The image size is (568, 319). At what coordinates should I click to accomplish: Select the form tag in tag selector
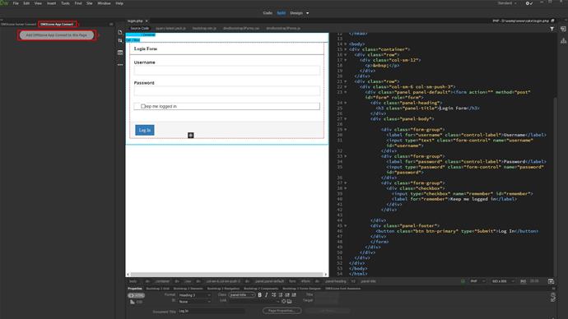pos(292,281)
